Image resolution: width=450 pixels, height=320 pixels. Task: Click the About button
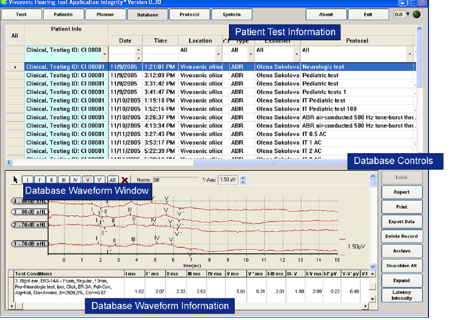[x=326, y=14]
